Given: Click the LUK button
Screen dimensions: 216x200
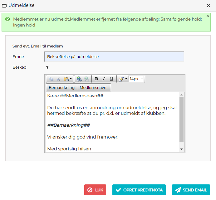Looking at the screenshot, I should 95,190.
